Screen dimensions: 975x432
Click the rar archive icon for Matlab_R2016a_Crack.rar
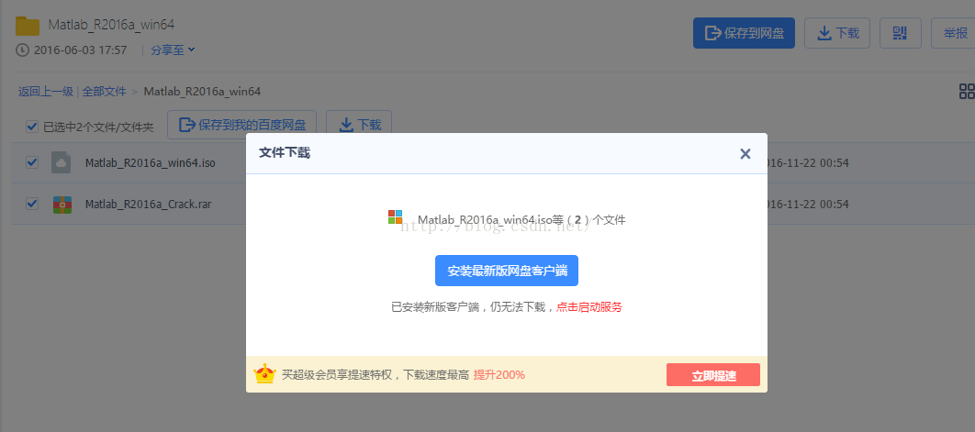62,204
